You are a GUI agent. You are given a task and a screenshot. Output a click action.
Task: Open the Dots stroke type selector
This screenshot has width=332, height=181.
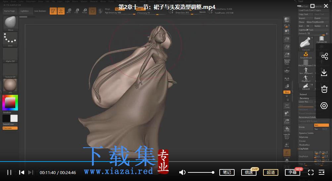[x=10, y=39]
